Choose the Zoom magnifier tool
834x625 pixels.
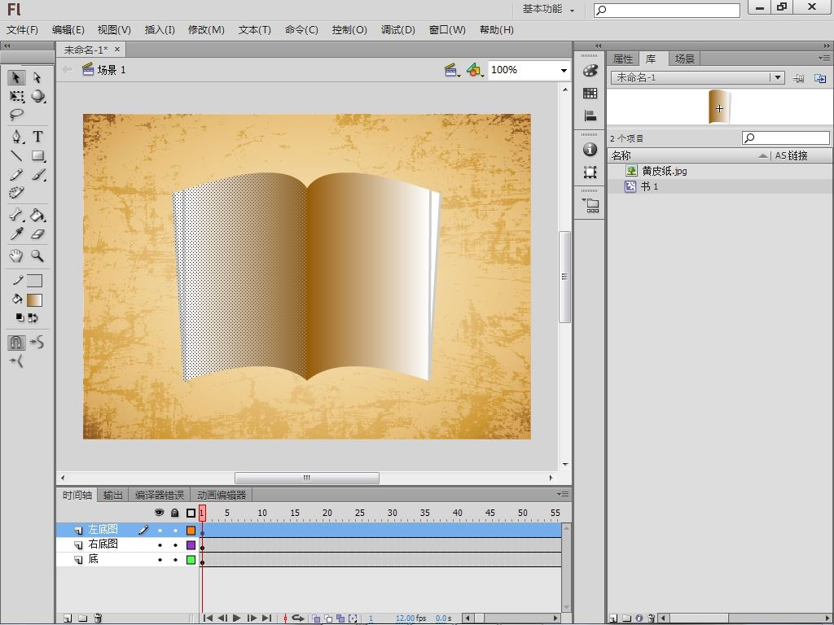37,256
